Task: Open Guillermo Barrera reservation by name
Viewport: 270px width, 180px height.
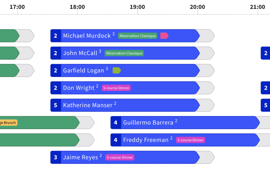Action: [148, 123]
